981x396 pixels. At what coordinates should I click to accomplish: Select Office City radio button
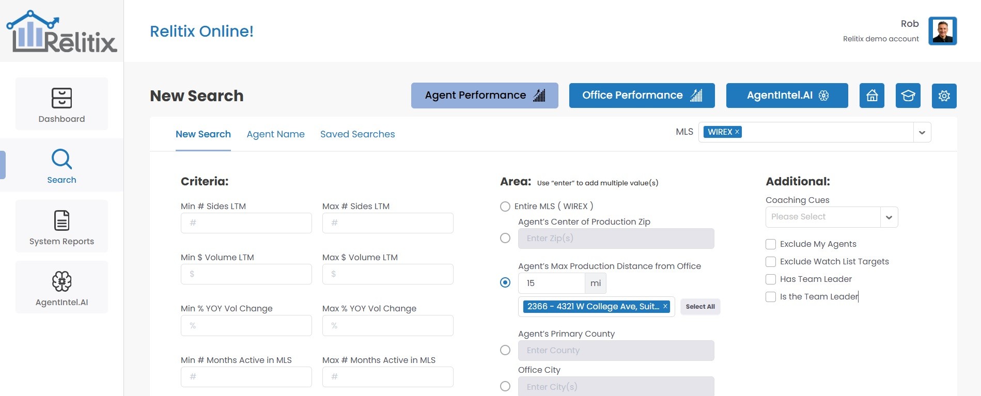(x=505, y=386)
